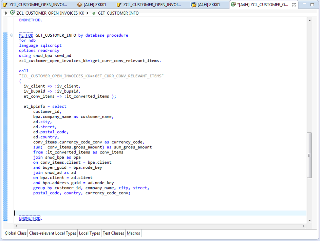The height and width of the screenshot is (241, 320).
Task: Open the Test Classes tab
Action: tap(113, 233)
